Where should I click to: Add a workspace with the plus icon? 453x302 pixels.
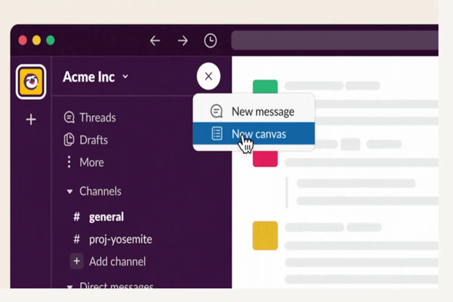[x=31, y=120]
